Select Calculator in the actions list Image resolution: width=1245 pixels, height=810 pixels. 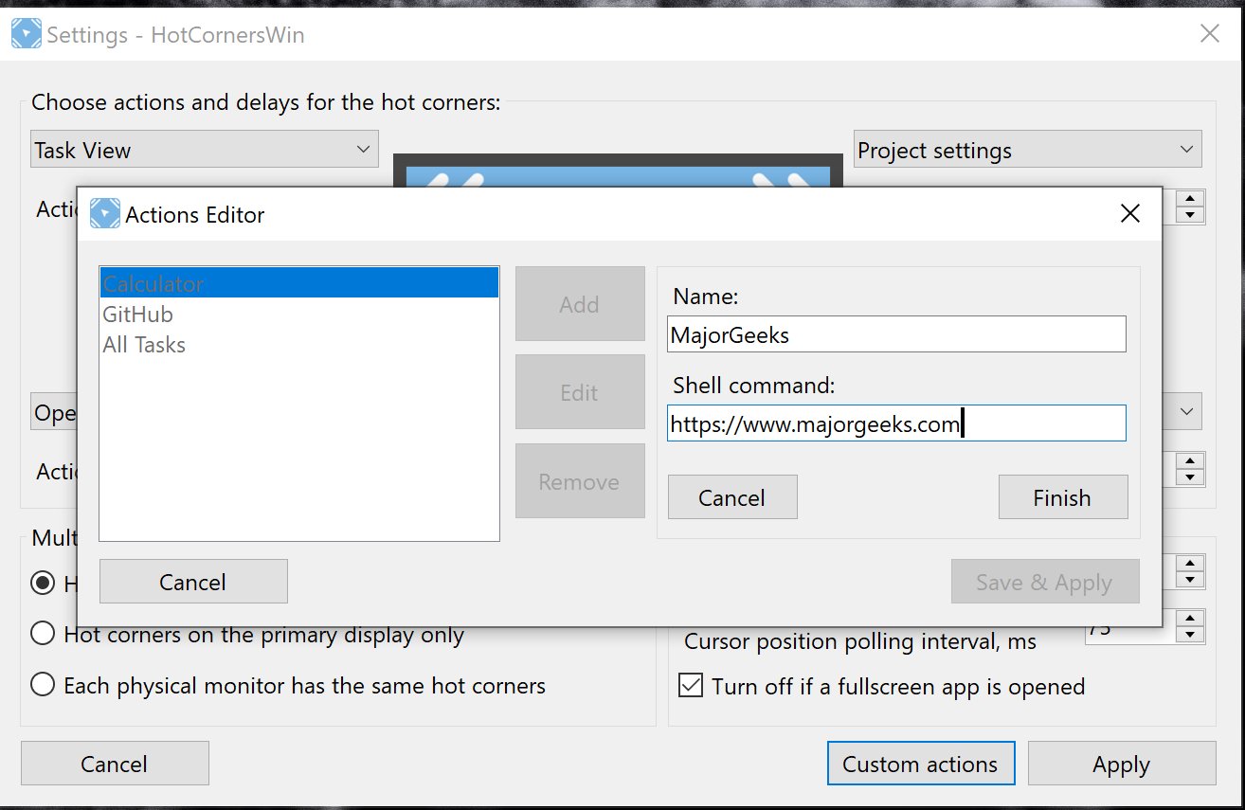point(298,283)
